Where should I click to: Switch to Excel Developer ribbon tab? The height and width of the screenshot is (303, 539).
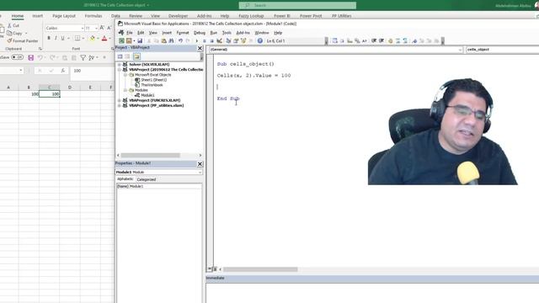tap(178, 16)
